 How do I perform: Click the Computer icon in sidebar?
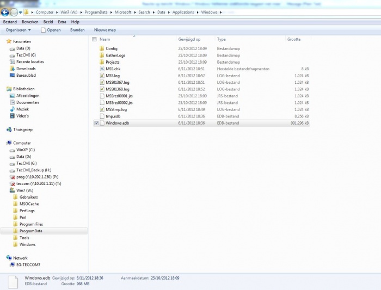tap(9, 143)
